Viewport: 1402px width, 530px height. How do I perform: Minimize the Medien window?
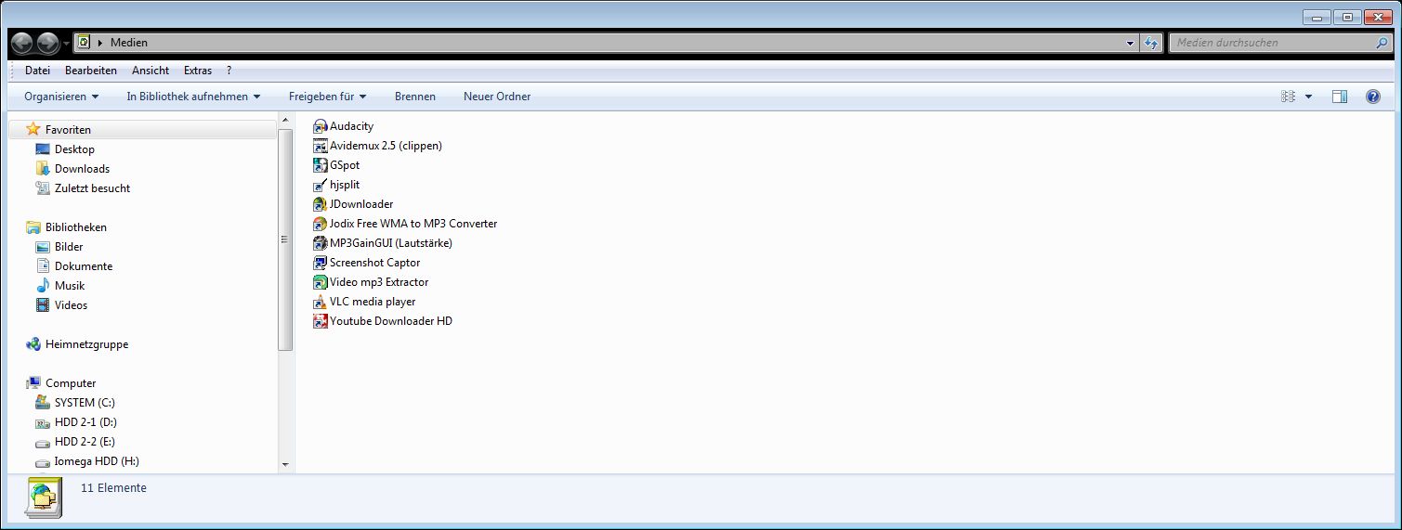click(1317, 17)
